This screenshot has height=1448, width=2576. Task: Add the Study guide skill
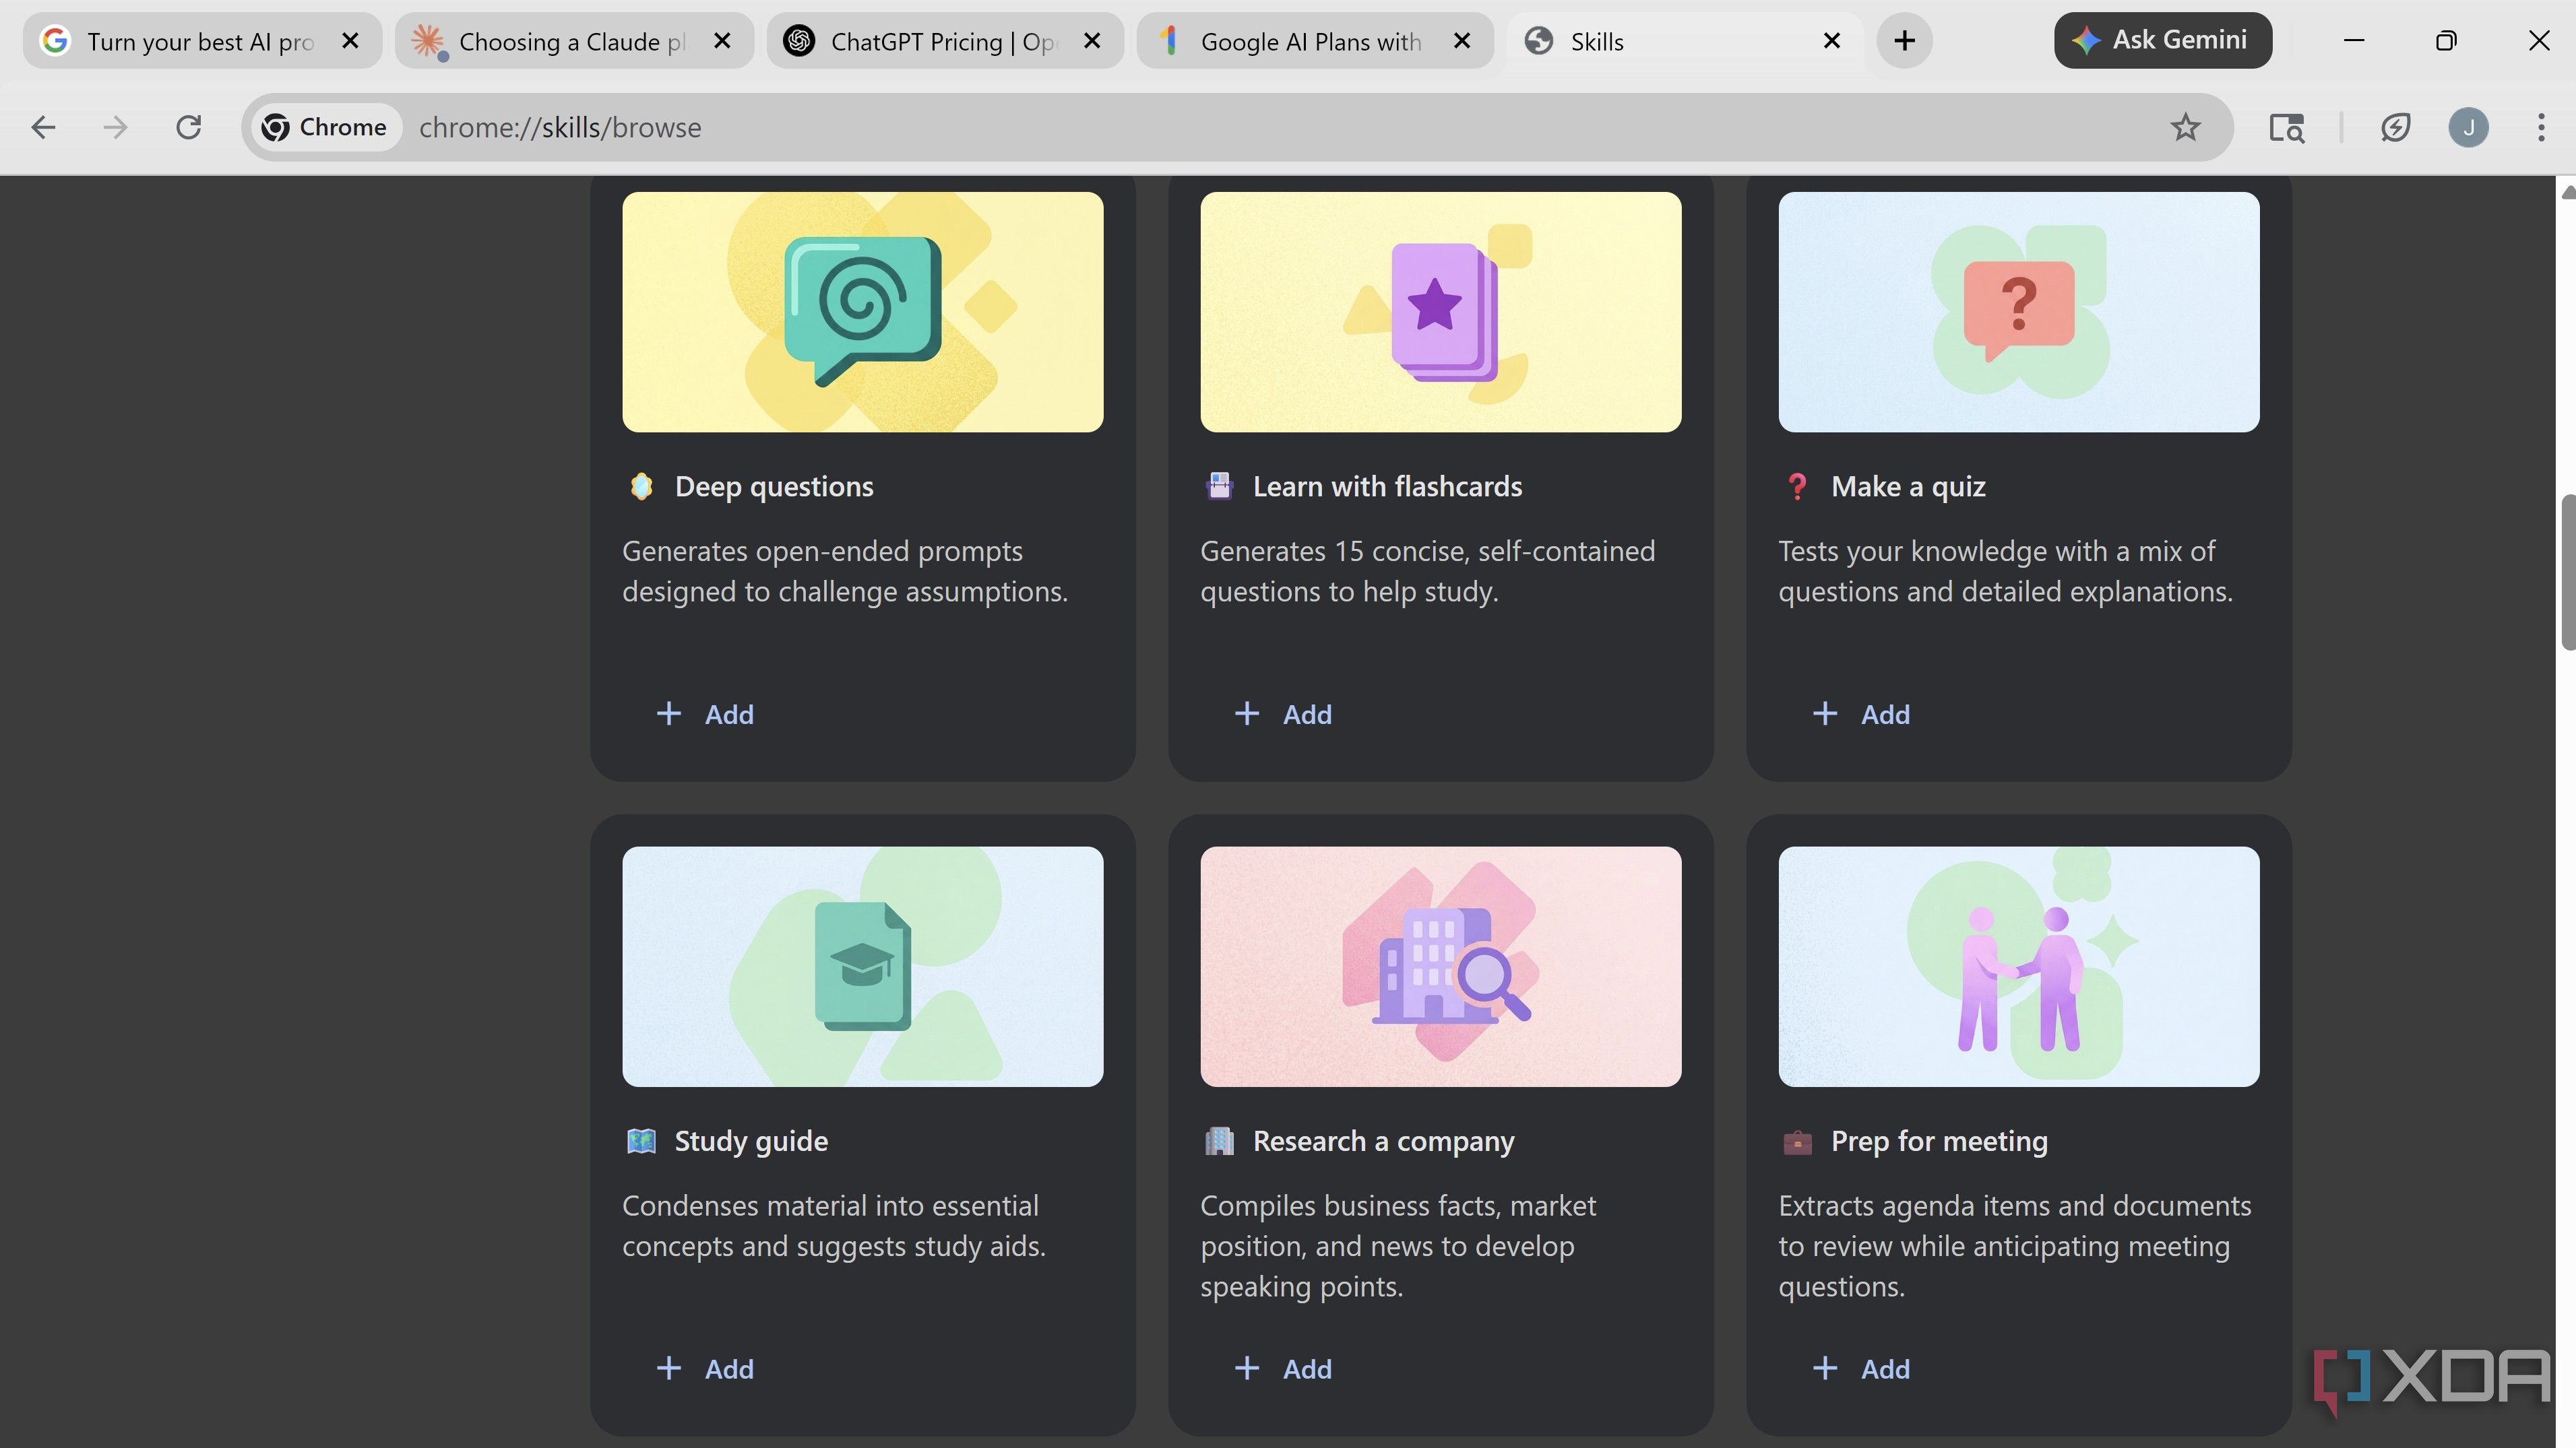[705, 1368]
